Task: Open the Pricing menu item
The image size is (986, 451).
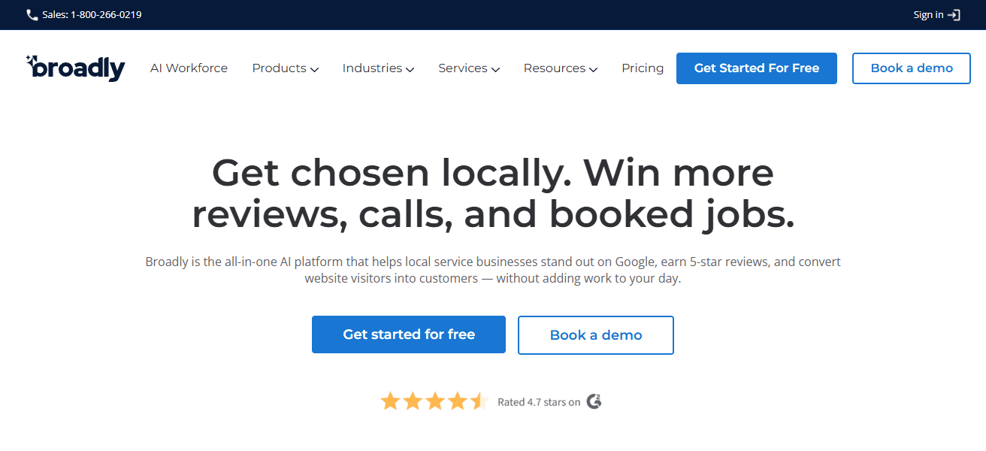Action: (x=643, y=68)
